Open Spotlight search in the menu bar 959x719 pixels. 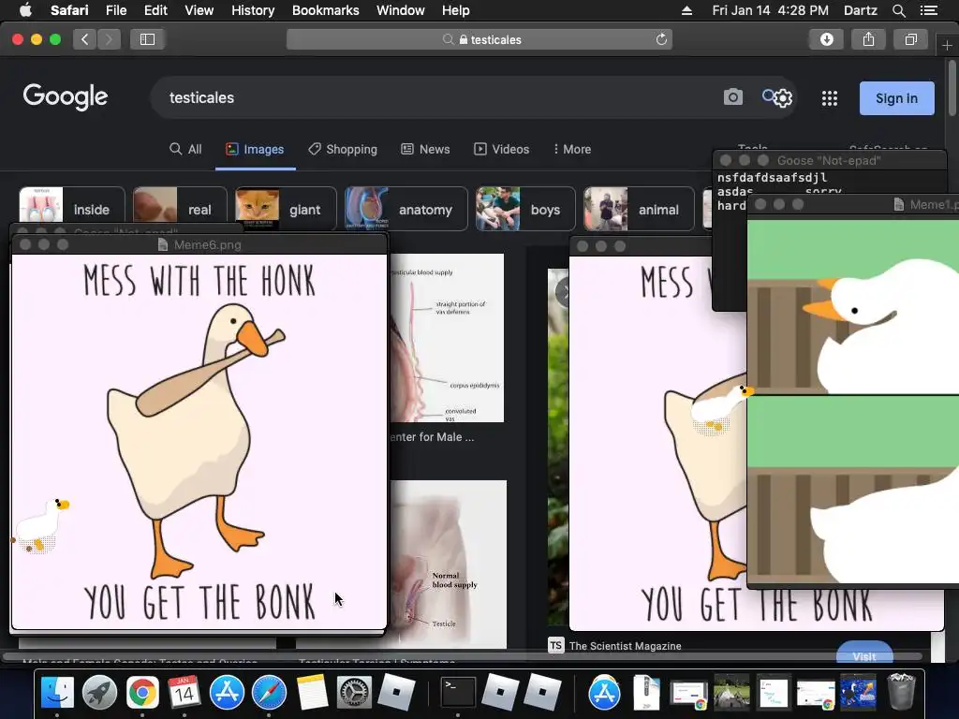point(898,10)
